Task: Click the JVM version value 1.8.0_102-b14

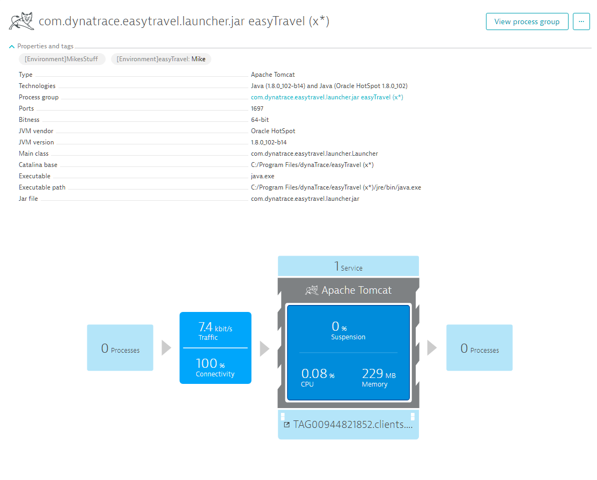Action: [269, 142]
